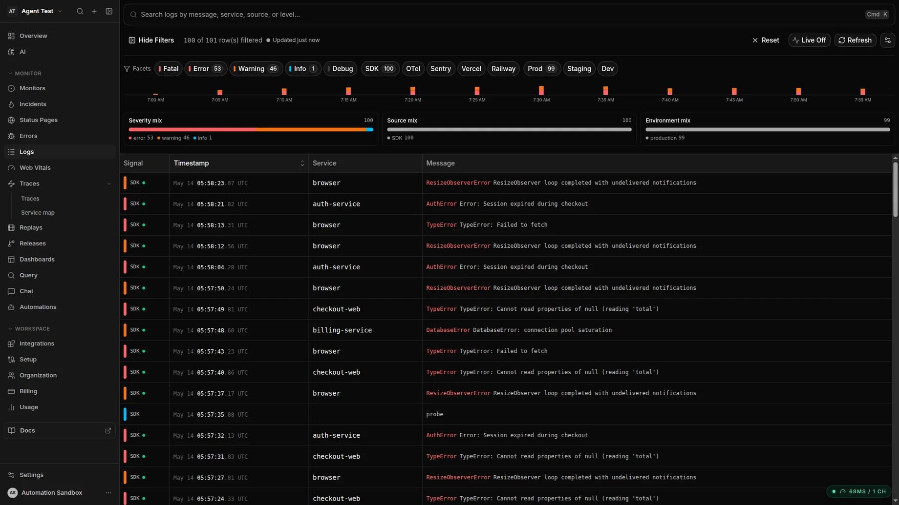
Task: Go to Dashboards
Action: click(60, 260)
